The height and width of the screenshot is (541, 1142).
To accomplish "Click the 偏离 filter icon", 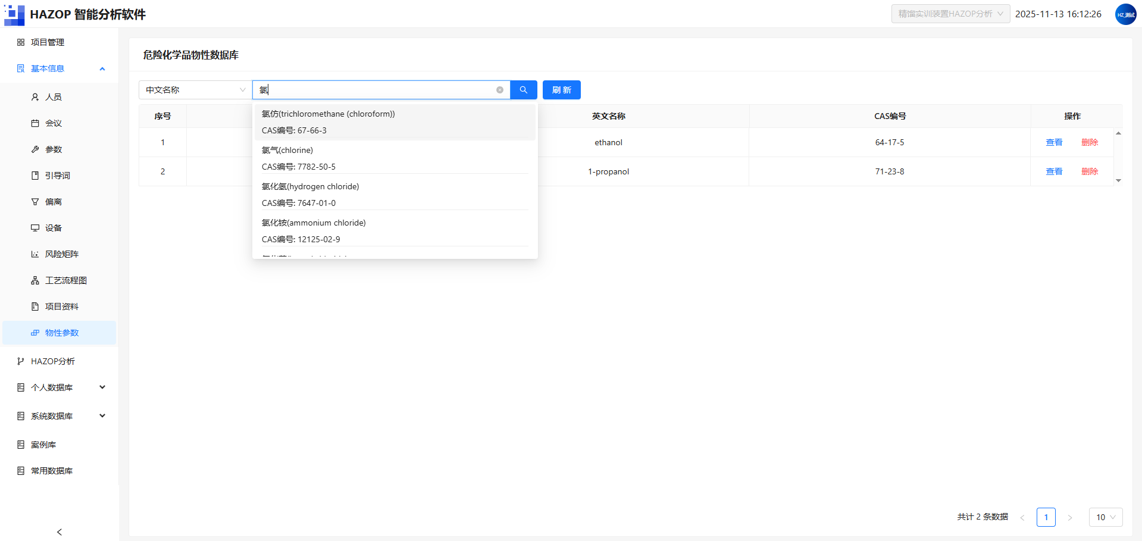I will pyautogui.click(x=35, y=202).
